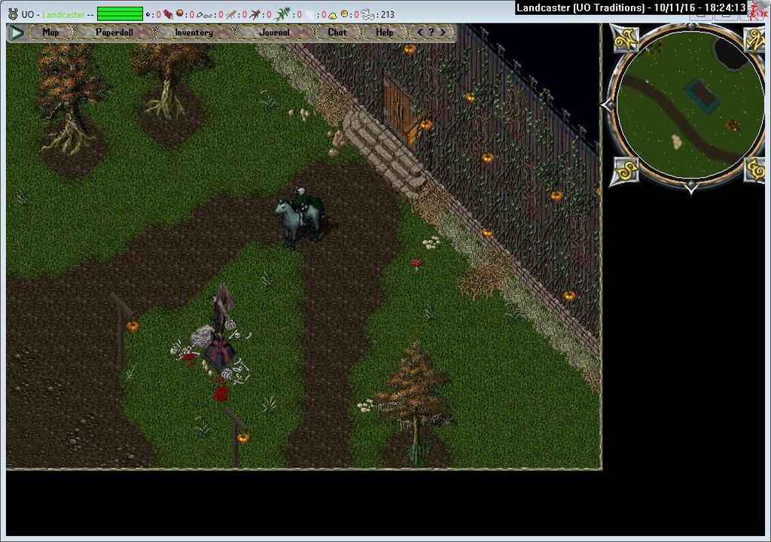Click the bottom diamond marker on radar frame
The width and height of the screenshot is (771, 542).
[x=691, y=187]
